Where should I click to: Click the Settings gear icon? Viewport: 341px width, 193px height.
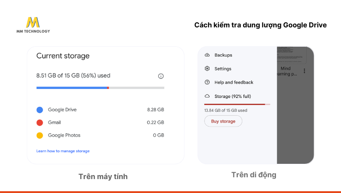point(207,69)
